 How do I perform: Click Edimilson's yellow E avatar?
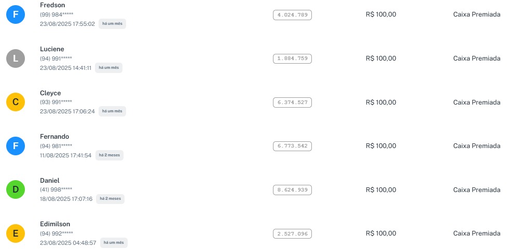(x=16, y=233)
